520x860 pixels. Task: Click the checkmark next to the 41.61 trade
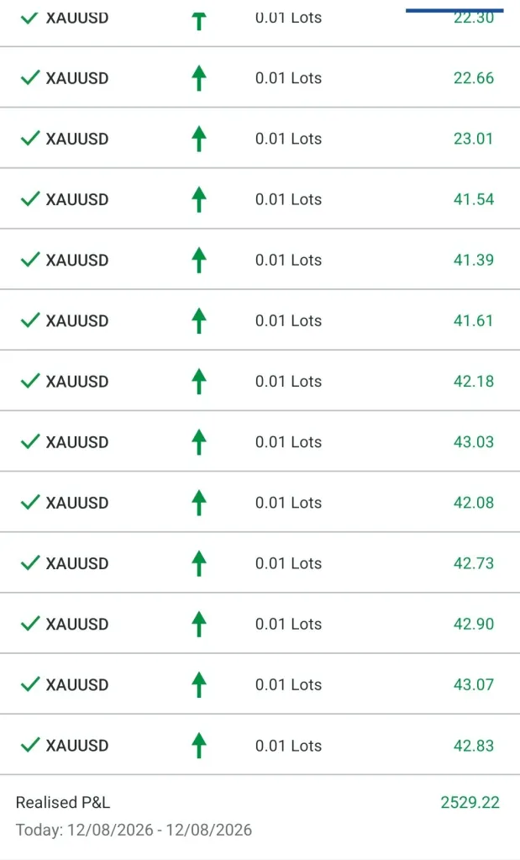coord(30,319)
